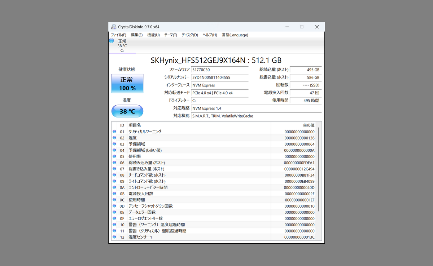Click the status orb for 温度 row 02
The image size is (433, 266).
(114, 138)
